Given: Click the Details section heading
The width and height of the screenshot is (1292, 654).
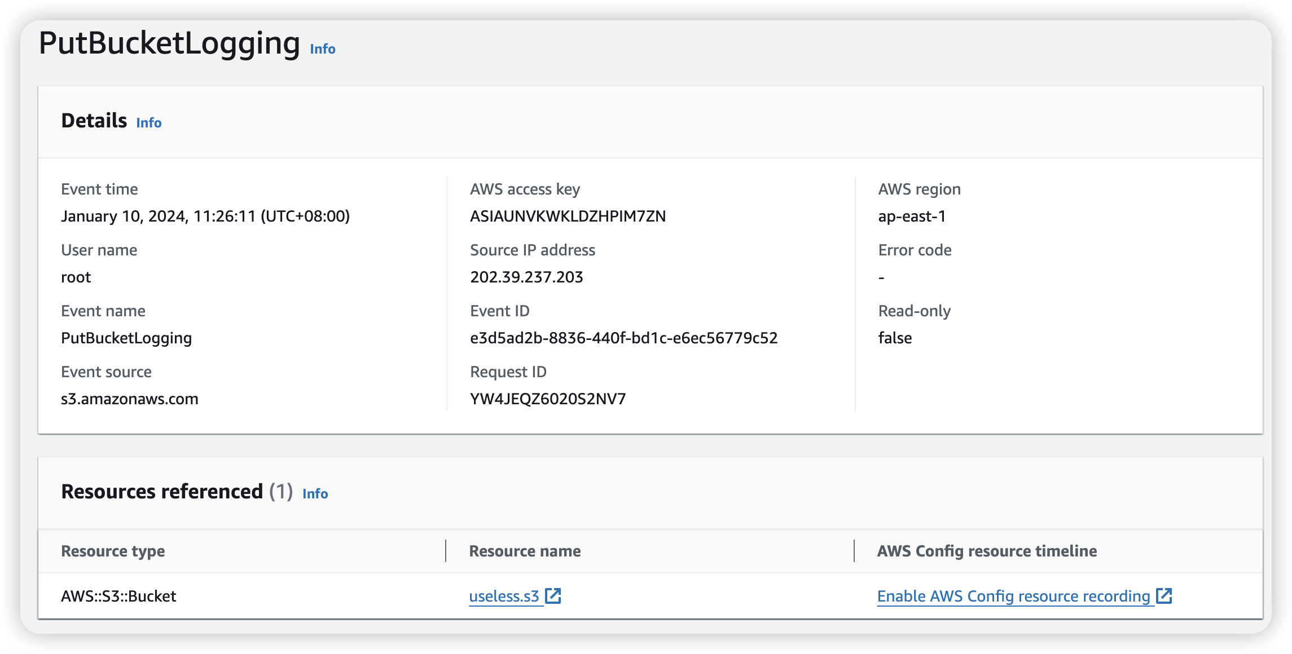Looking at the screenshot, I should pos(94,121).
